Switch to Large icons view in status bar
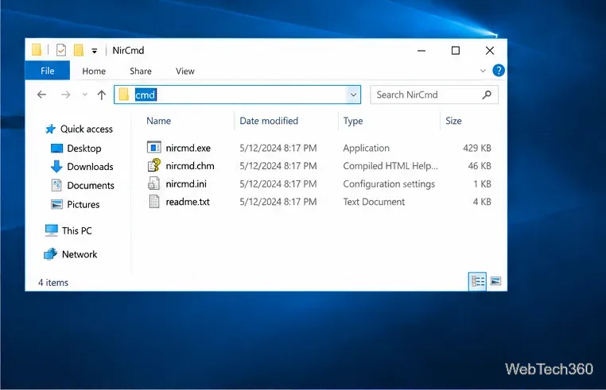The width and height of the screenshot is (606, 390). point(495,281)
